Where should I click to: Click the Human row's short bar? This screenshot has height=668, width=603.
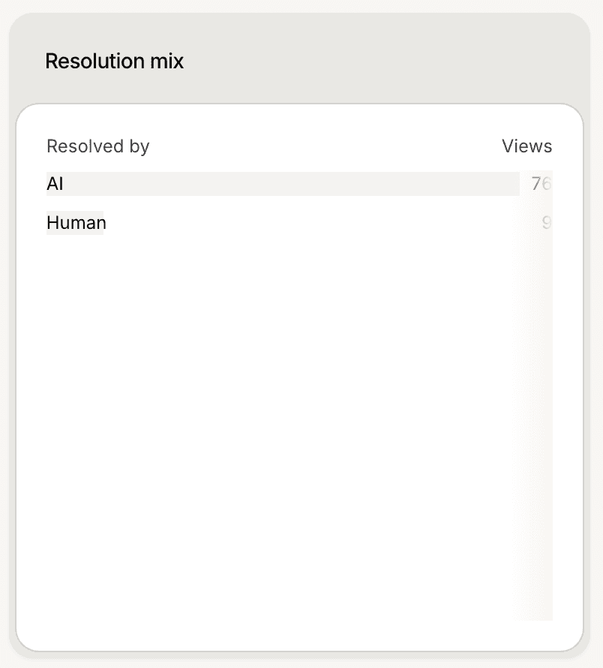click(x=75, y=222)
